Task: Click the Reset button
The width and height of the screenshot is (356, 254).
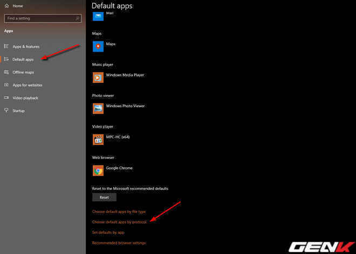Action: (x=104, y=197)
